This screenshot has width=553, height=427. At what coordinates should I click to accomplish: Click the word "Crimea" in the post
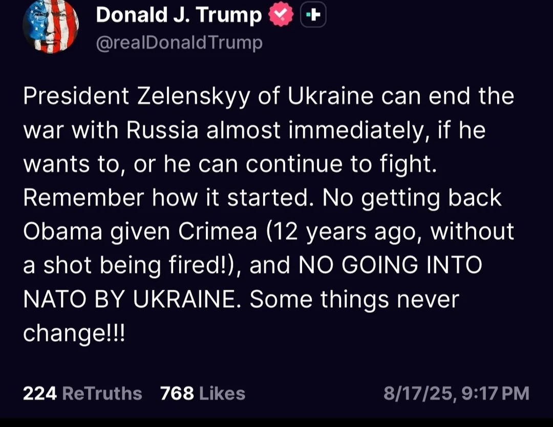tap(218, 231)
